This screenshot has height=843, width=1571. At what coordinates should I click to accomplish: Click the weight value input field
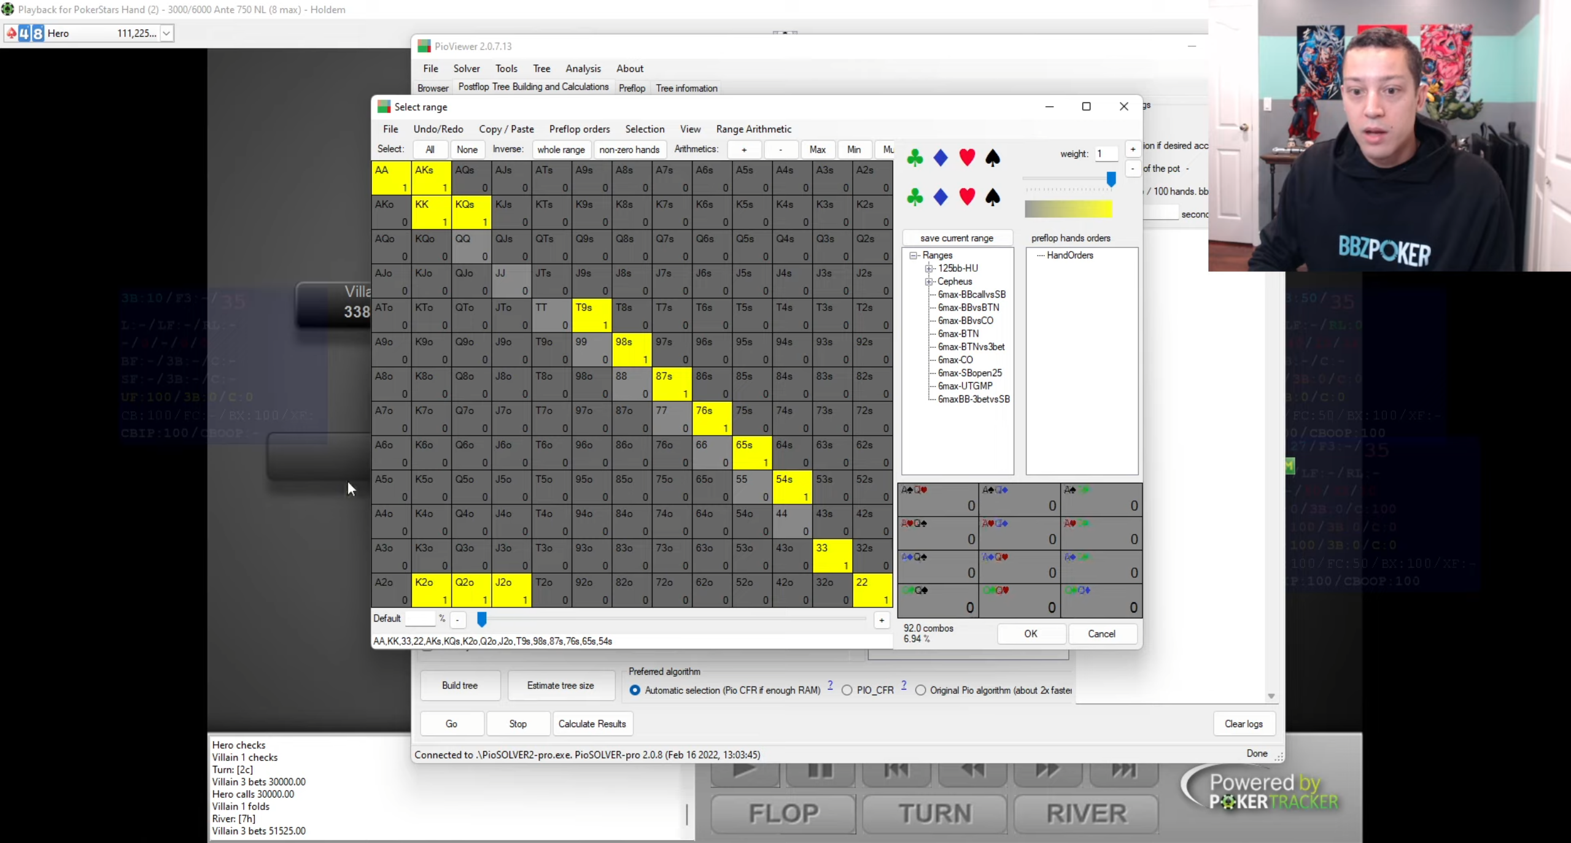(1106, 153)
